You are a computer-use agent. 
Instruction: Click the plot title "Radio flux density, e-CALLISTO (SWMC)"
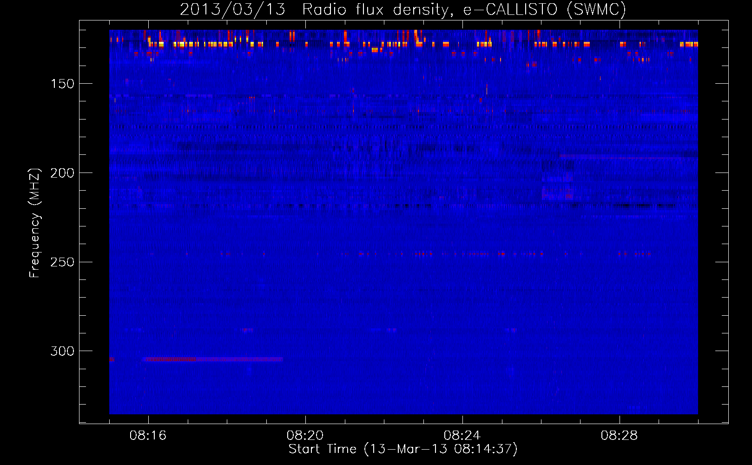pos(464,10)
